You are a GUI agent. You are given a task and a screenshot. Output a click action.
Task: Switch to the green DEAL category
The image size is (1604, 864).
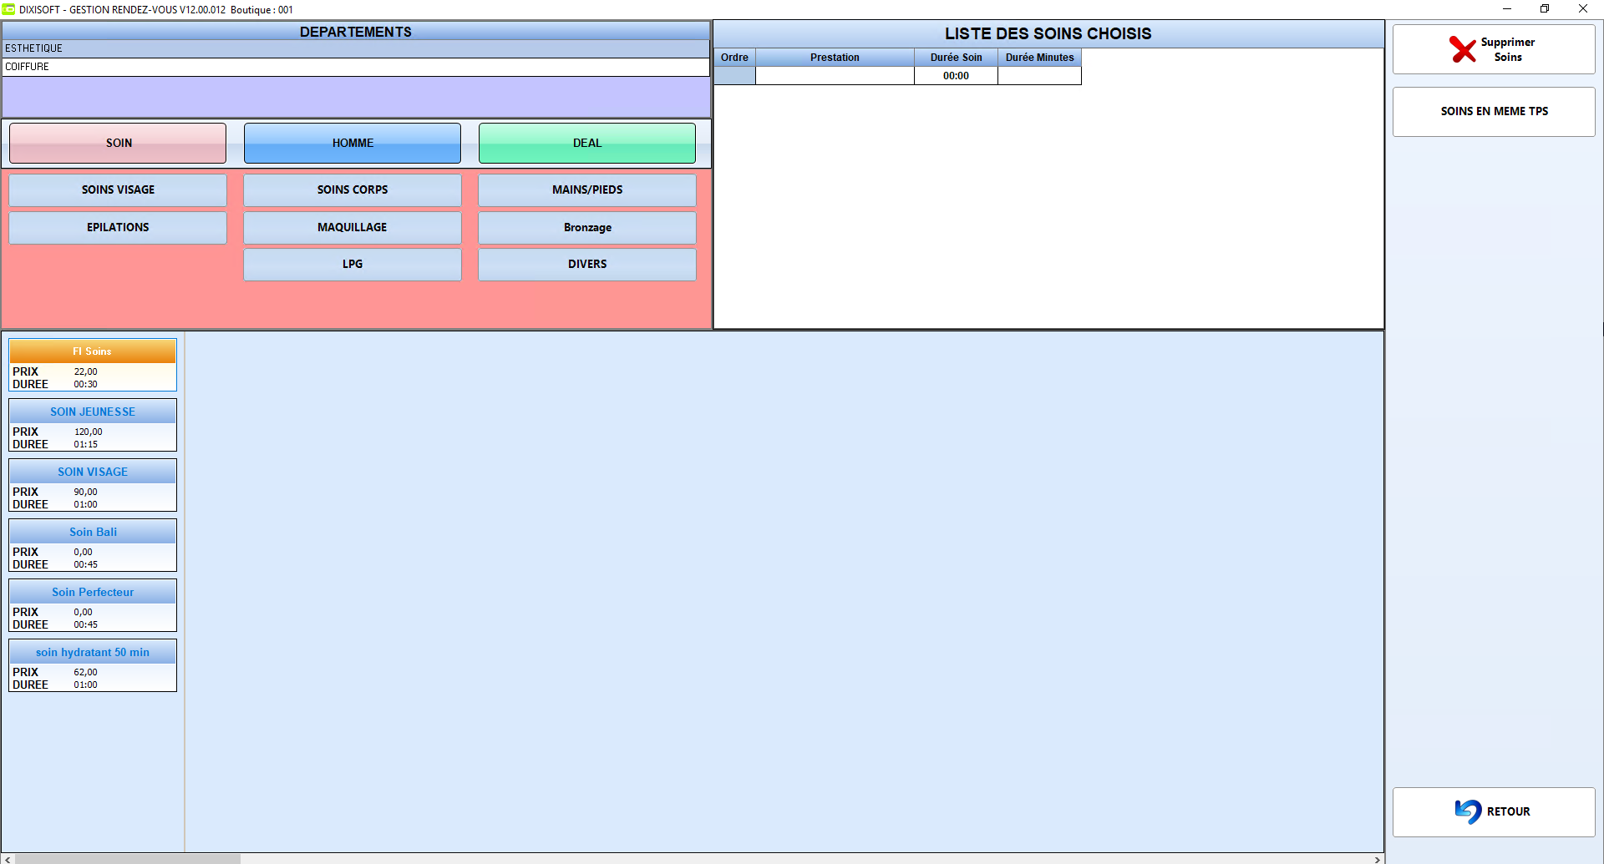(x=587, y=143)
